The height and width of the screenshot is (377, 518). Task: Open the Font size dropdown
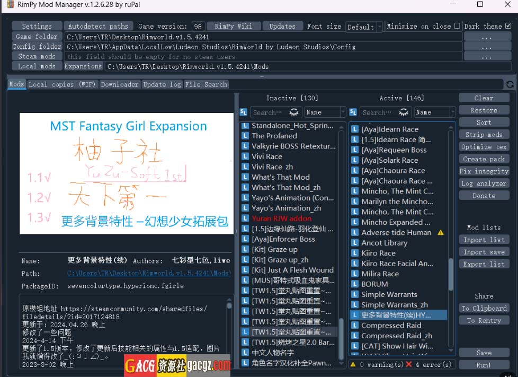tap(364, 27)
